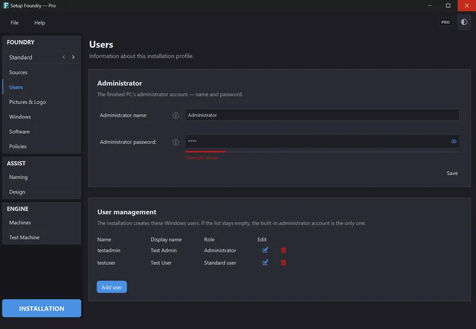Click the Add user button
Image resolution: width=476 pixels, height=329 pixels.
pyautogui.click(x=112, y=287)
